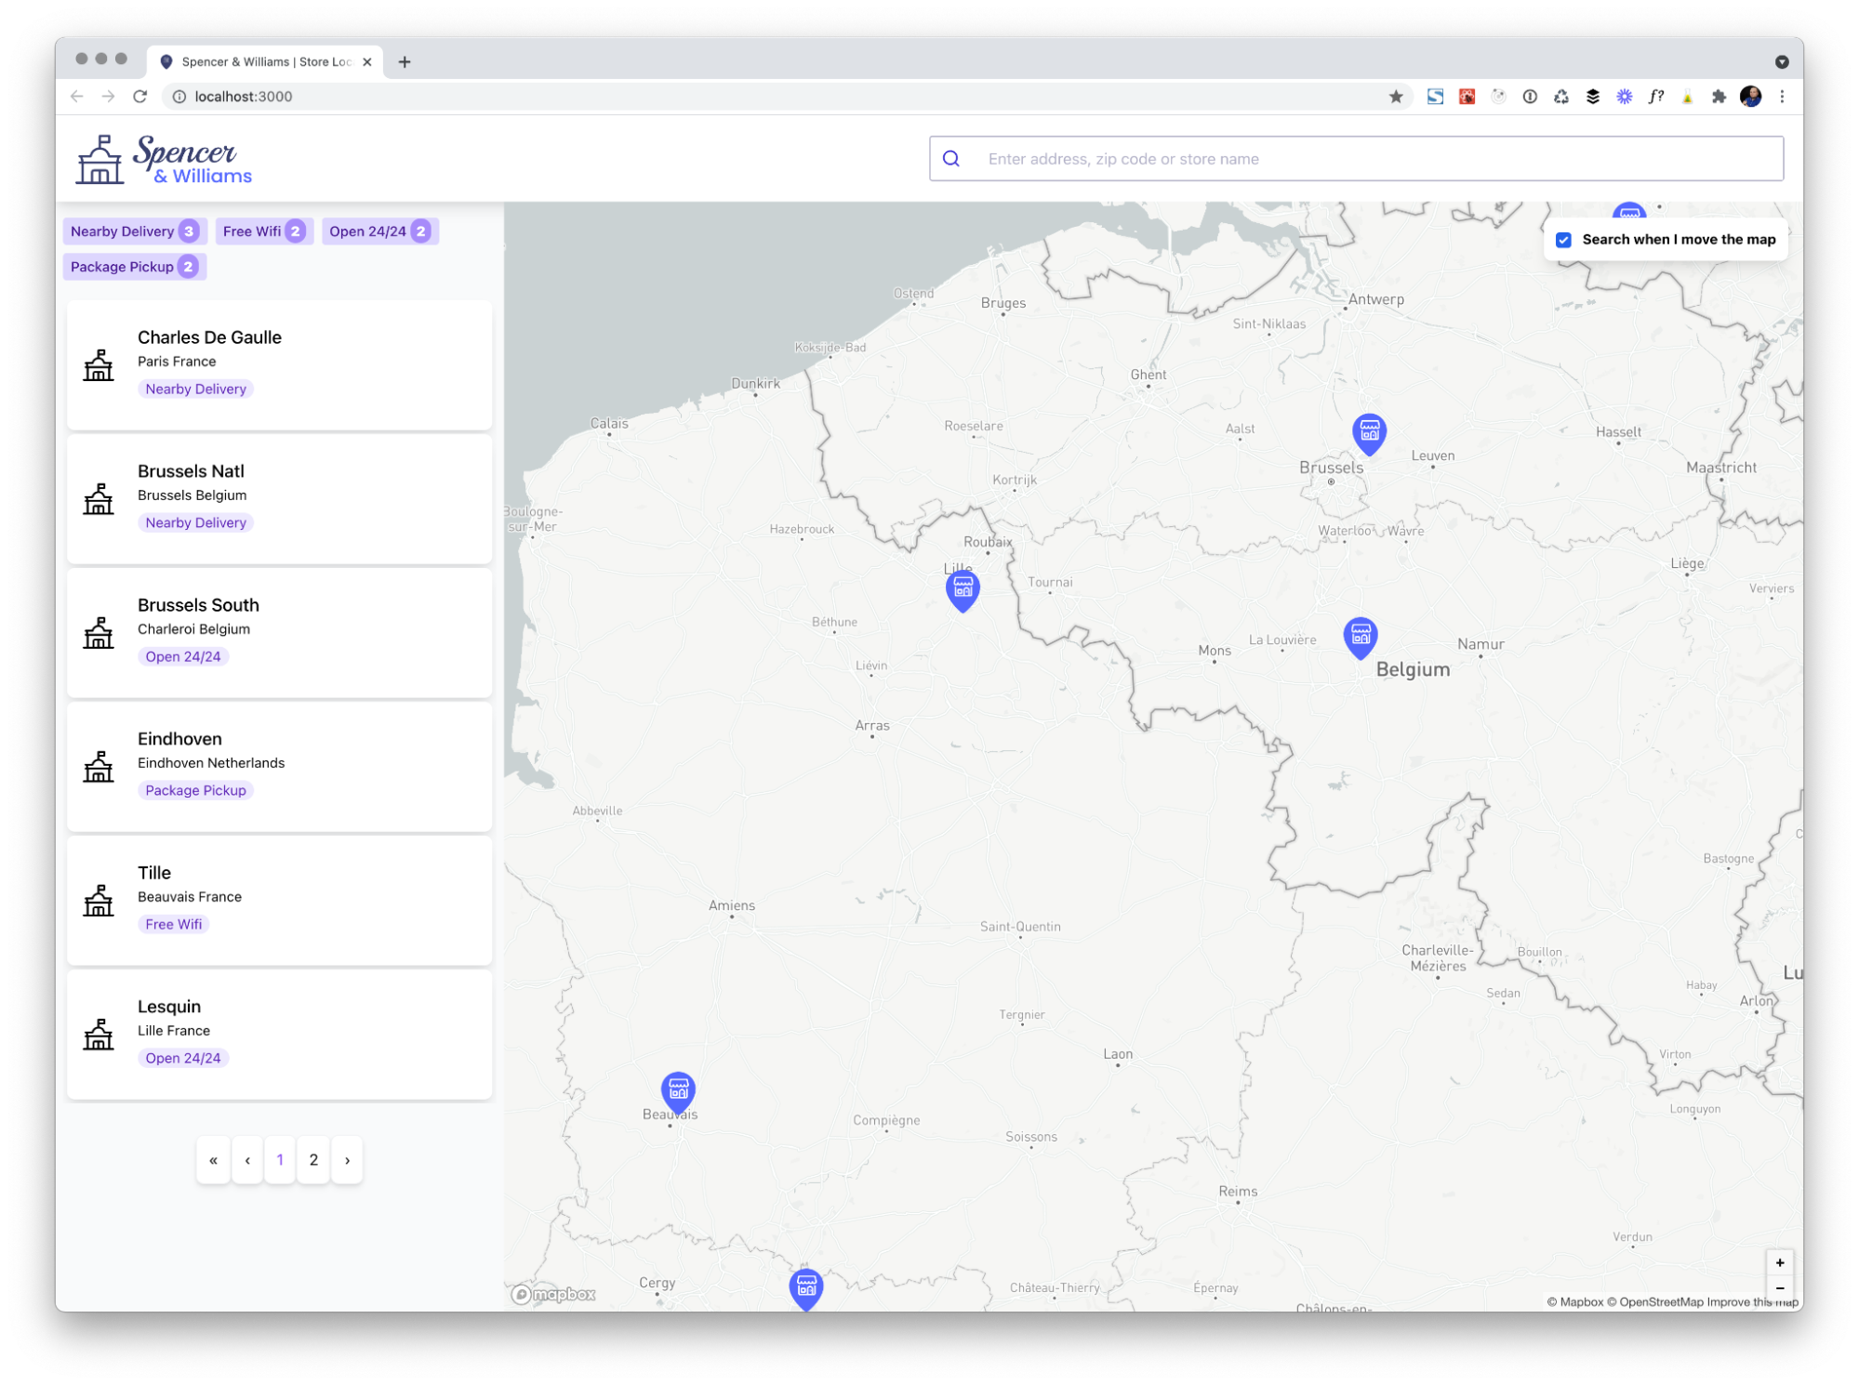Open the Lesquin store card
Viewport: 1859px width, 1385px height.
(279, 1034)
